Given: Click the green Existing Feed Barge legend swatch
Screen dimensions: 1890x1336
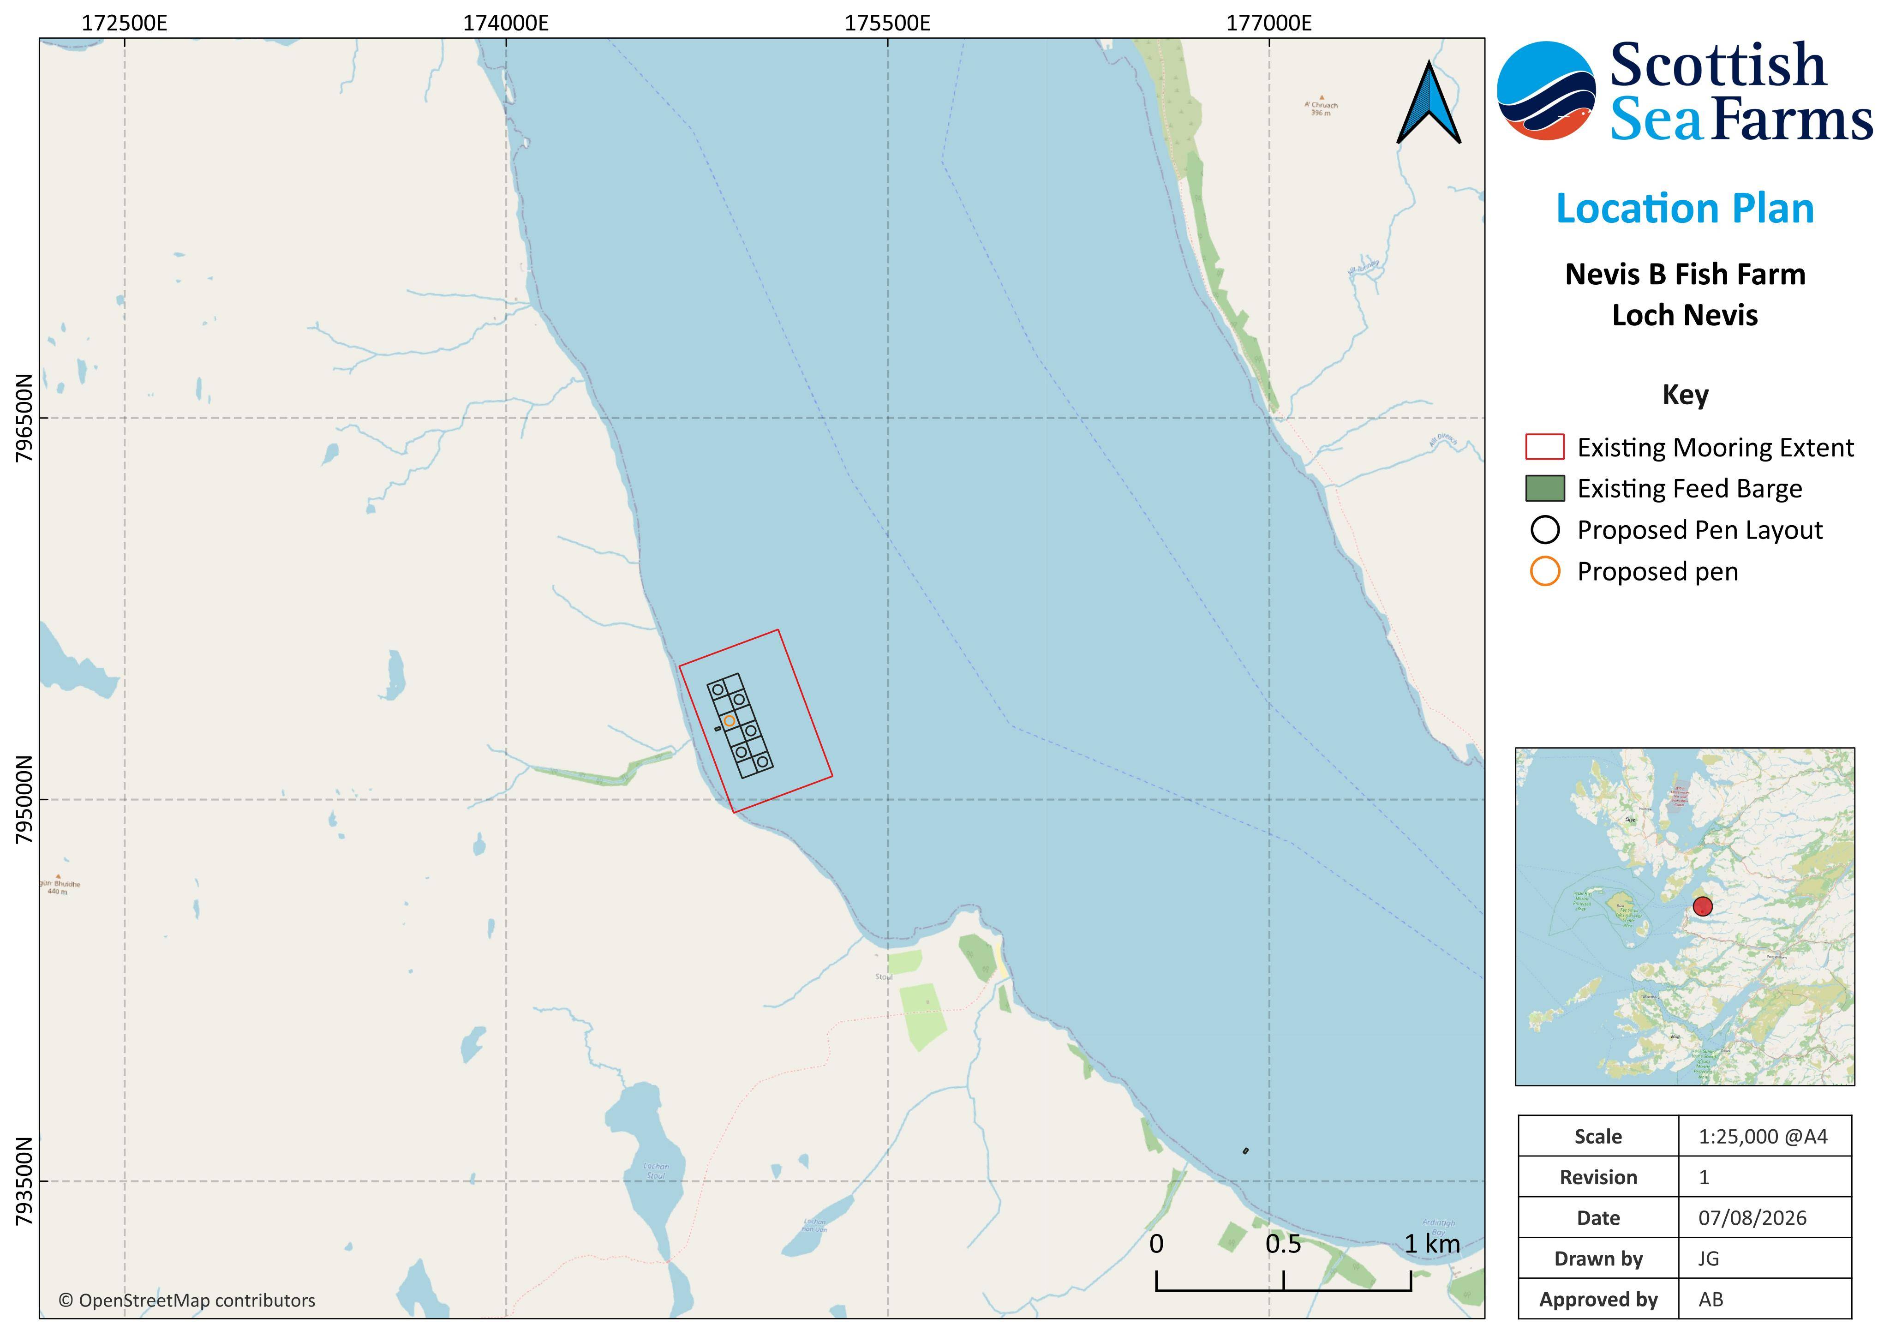Looking at the screenshot, I should coord(1544,488).
